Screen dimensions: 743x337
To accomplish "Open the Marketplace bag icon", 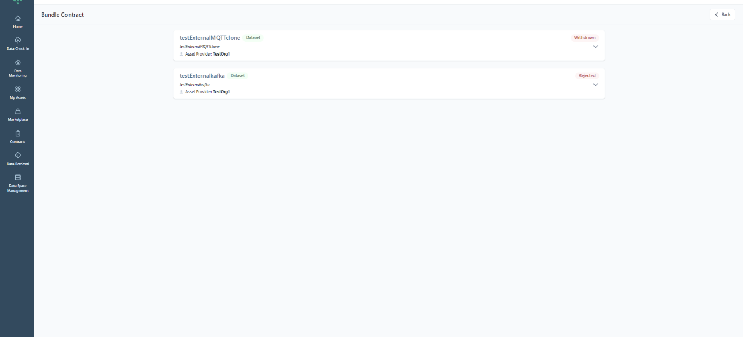I will tap(18, 111).
